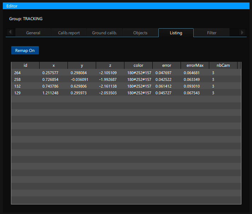The image size is (252, 214).
Task: Open the Filter tab
Action: coord(212,33)
